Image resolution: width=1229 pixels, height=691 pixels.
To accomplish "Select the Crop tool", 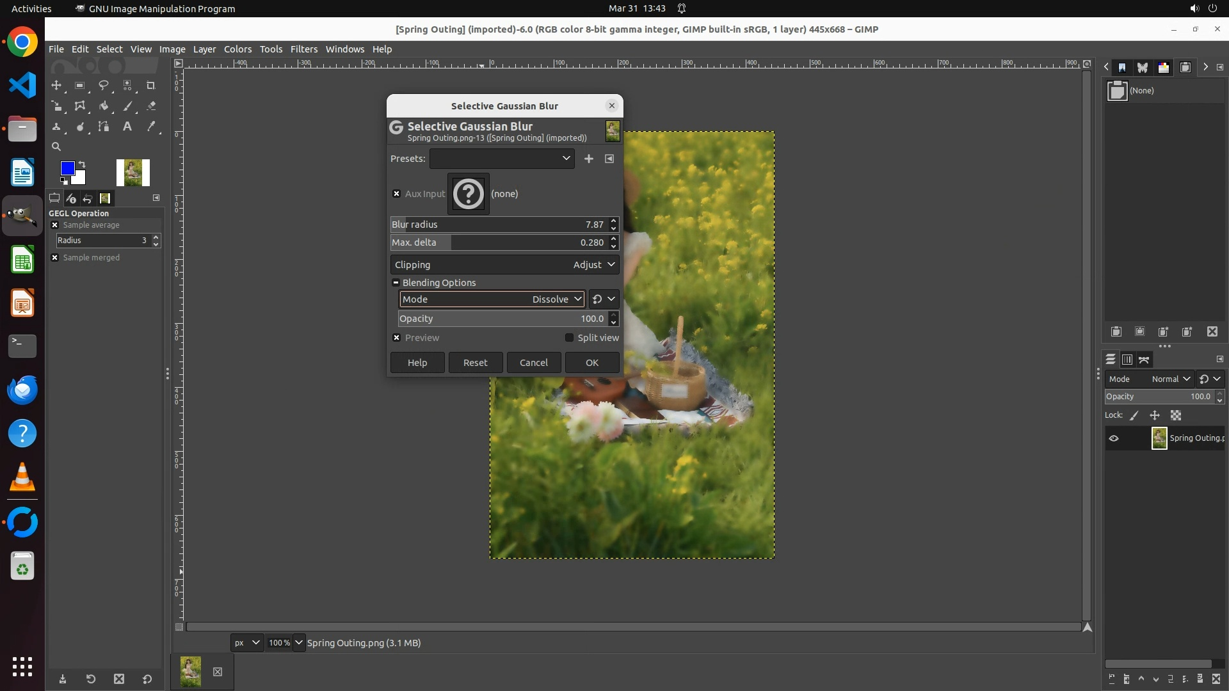I will (x=151, y=85).
